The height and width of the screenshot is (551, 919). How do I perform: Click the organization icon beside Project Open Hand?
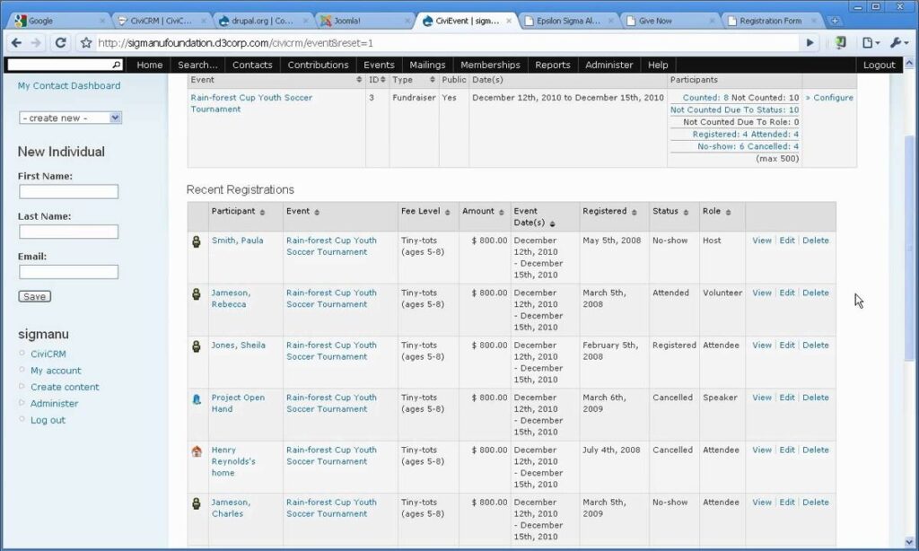(197, 398)
